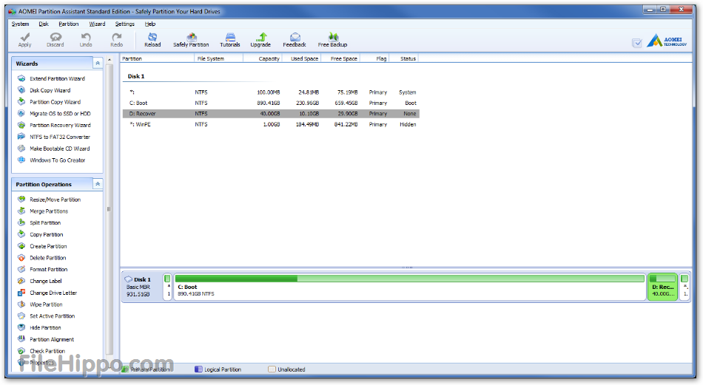Click the Logical Partition legend swatch

pyautogui.click(x=198, y=369)
